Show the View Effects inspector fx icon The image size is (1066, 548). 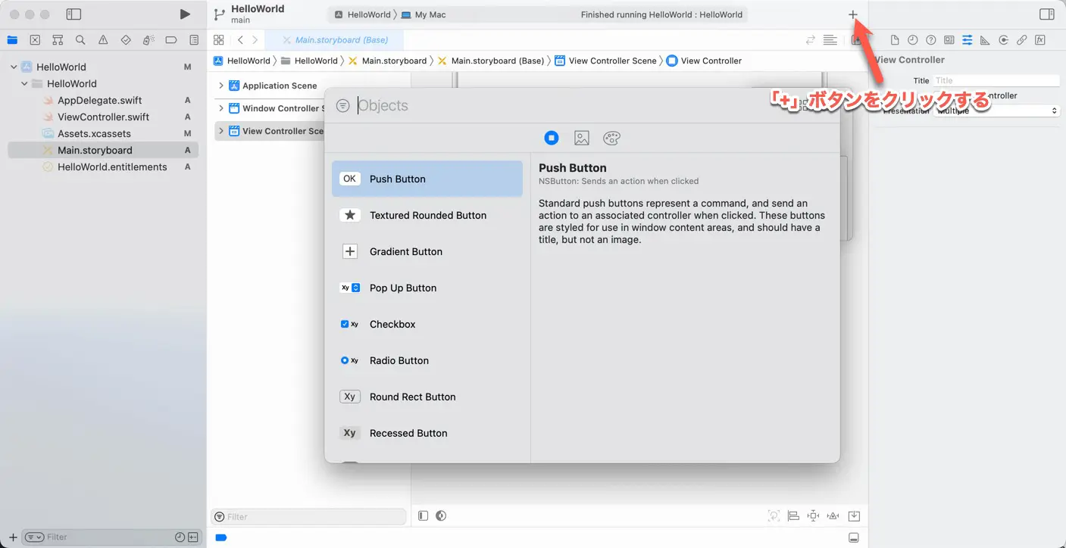coord(1040,40)
